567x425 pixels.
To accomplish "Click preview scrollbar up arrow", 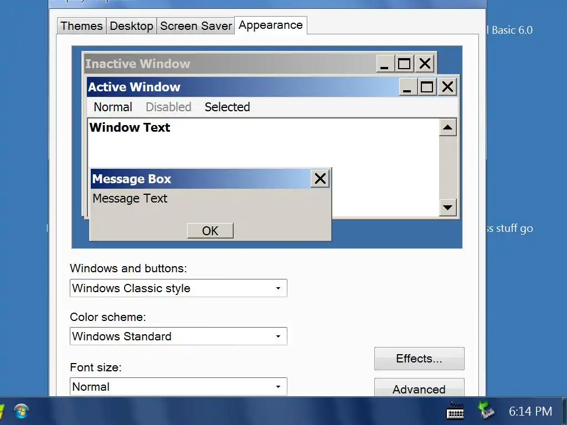I will [x=447, y=127].
